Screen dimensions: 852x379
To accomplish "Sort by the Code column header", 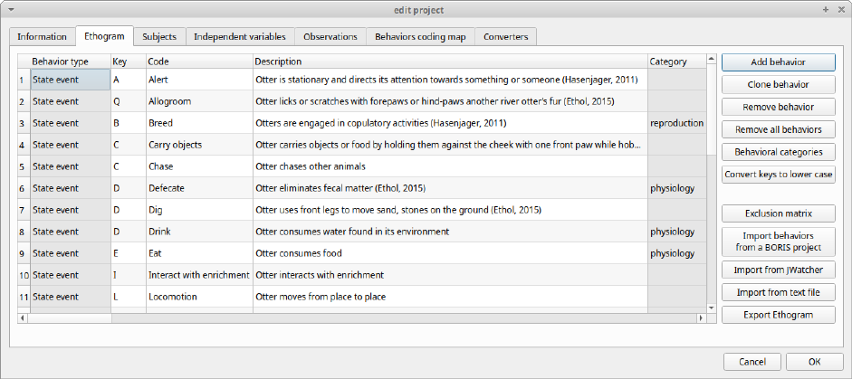I will tap(198, 62).
